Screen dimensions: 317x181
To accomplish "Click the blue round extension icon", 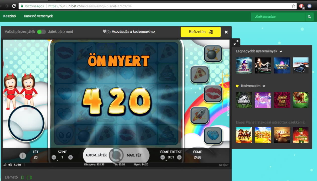I will (x=309, y=6).
